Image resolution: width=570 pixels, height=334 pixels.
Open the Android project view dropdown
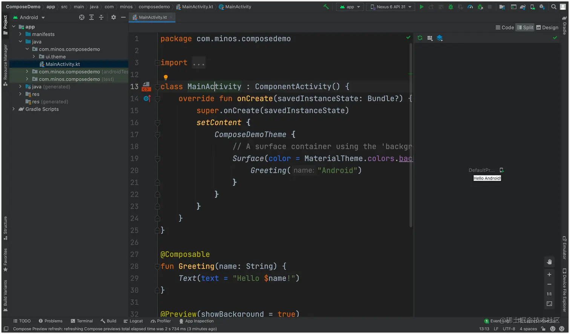(x=29, y=17)
